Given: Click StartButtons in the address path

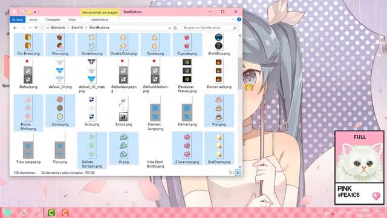Looking at the screenshot, I should (99, 28).
